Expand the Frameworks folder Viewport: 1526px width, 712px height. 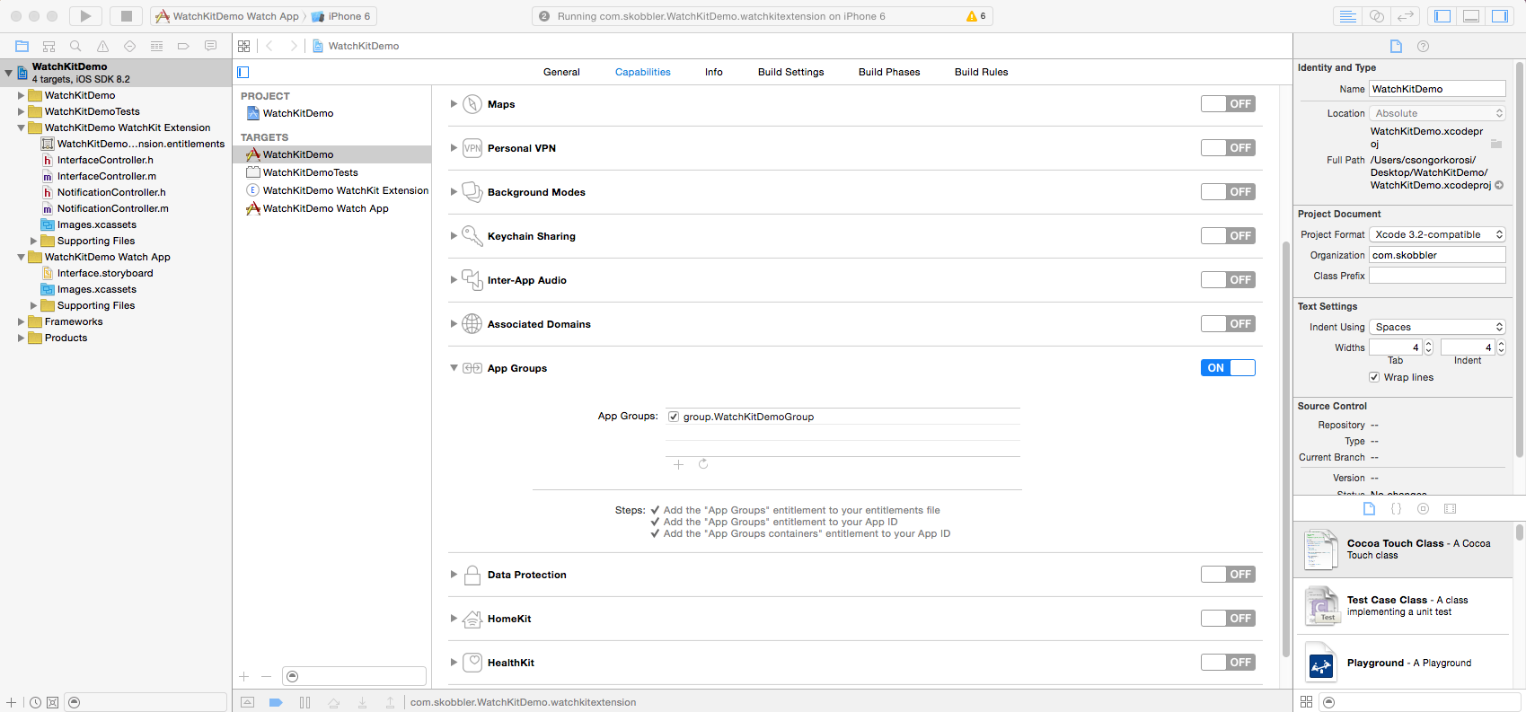(x=21, y=321)
